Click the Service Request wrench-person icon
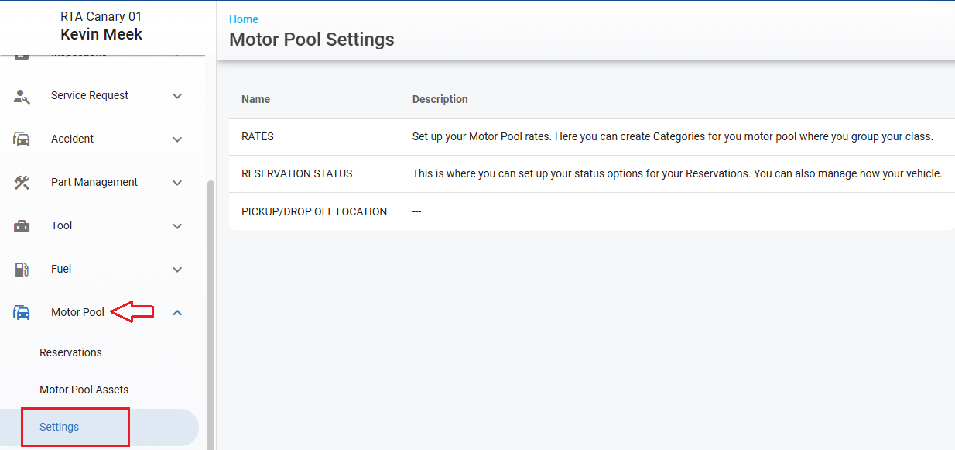 pyautogui.click(x=22, y=96)
